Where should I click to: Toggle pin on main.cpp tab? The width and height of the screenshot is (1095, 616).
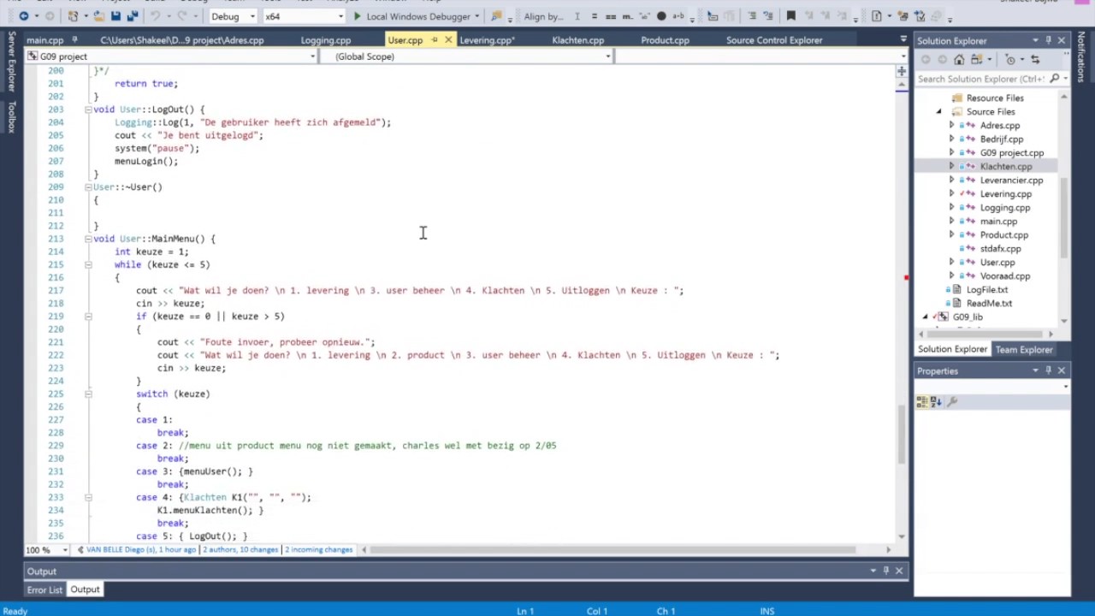[74, 40]
